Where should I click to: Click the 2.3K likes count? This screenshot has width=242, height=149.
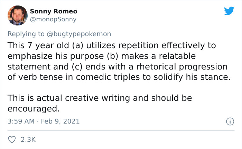[29, 139]
